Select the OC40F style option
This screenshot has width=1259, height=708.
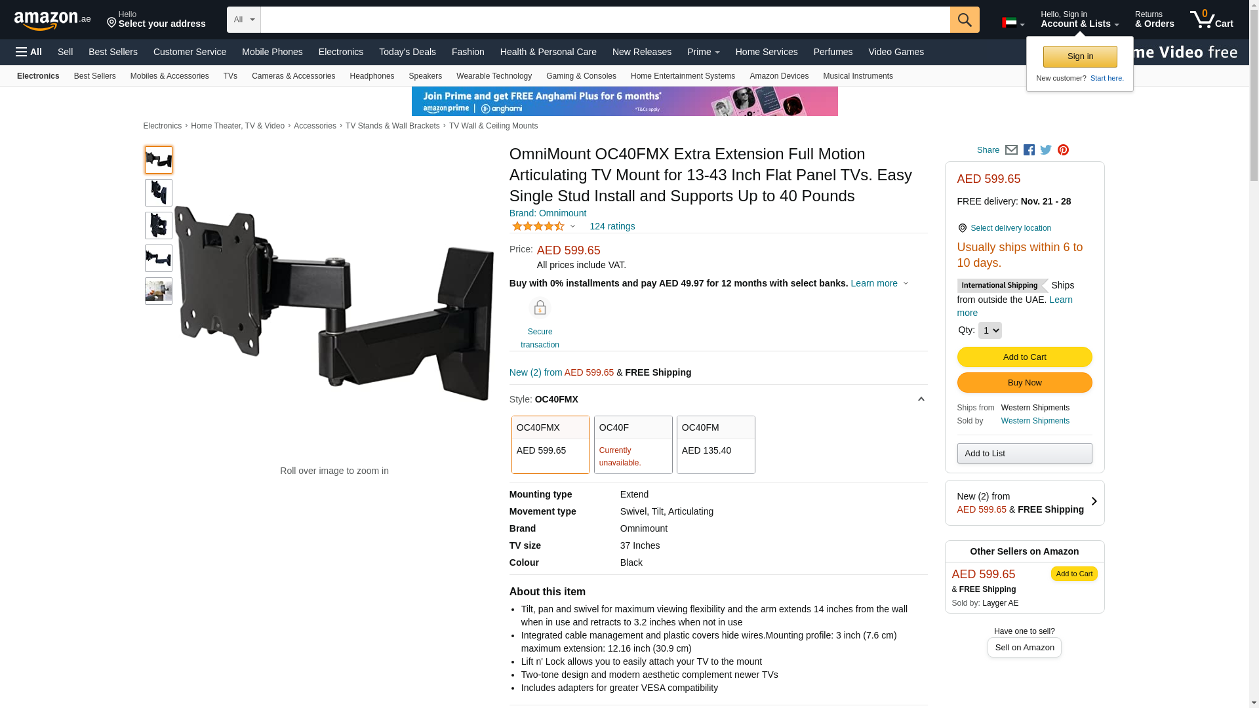coord(633,444)
